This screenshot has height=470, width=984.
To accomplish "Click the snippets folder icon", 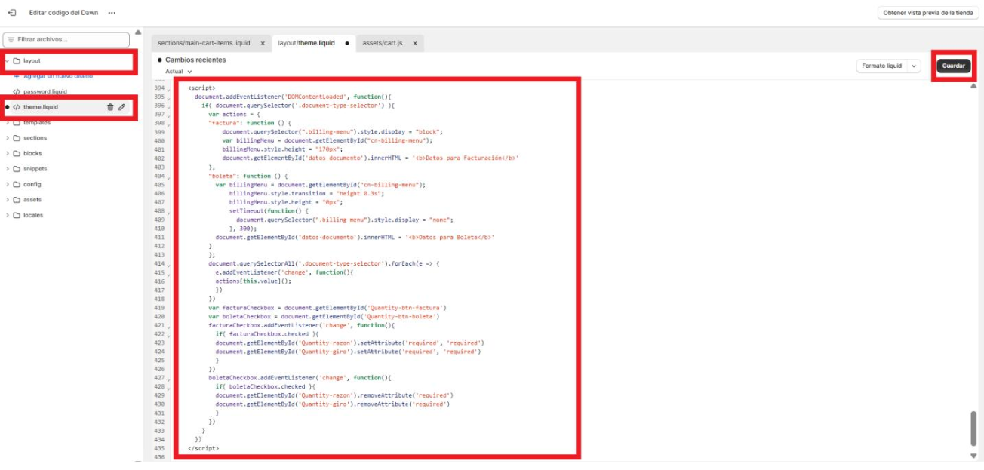I will 17,169.
